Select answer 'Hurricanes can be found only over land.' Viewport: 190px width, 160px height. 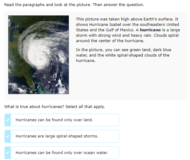54,120
